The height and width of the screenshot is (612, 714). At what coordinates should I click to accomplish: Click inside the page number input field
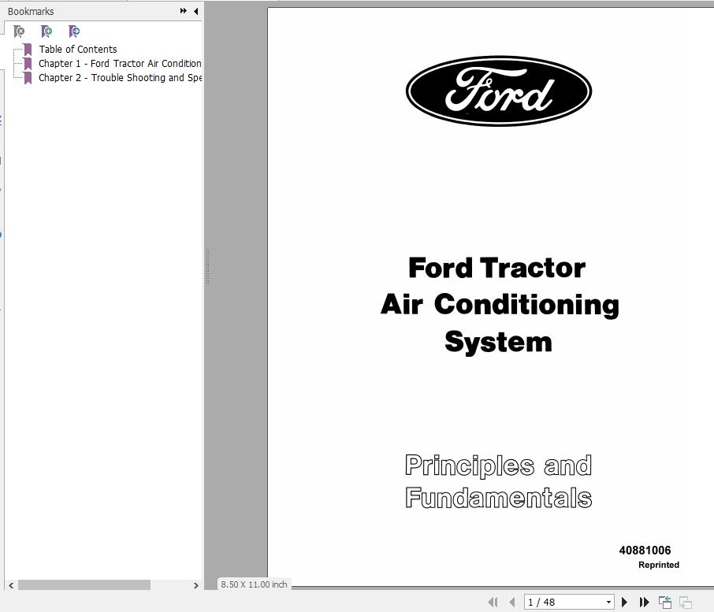(x=552, y=602)
